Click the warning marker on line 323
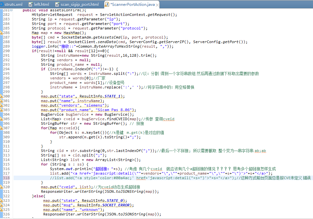 [x=1, y=201]
